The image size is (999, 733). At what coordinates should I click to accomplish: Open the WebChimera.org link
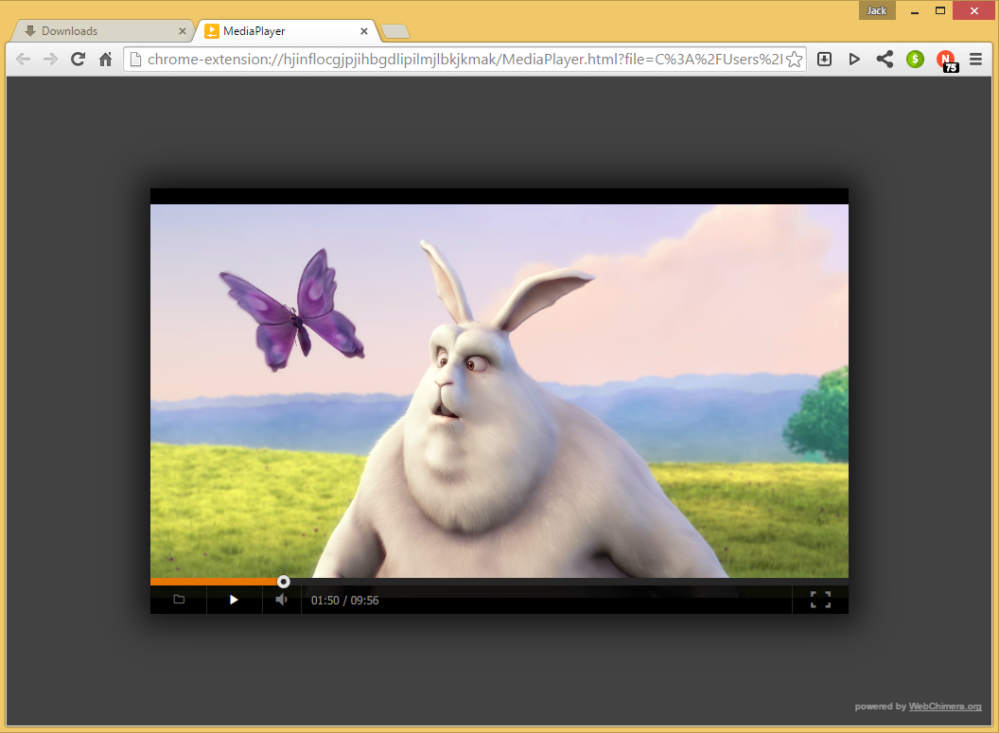[945, 707]
